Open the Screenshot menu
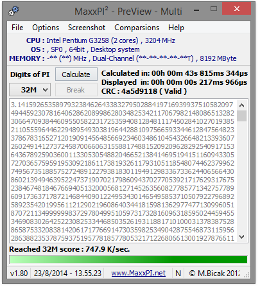Screen dimensions: 260x287 pos(87,28)
